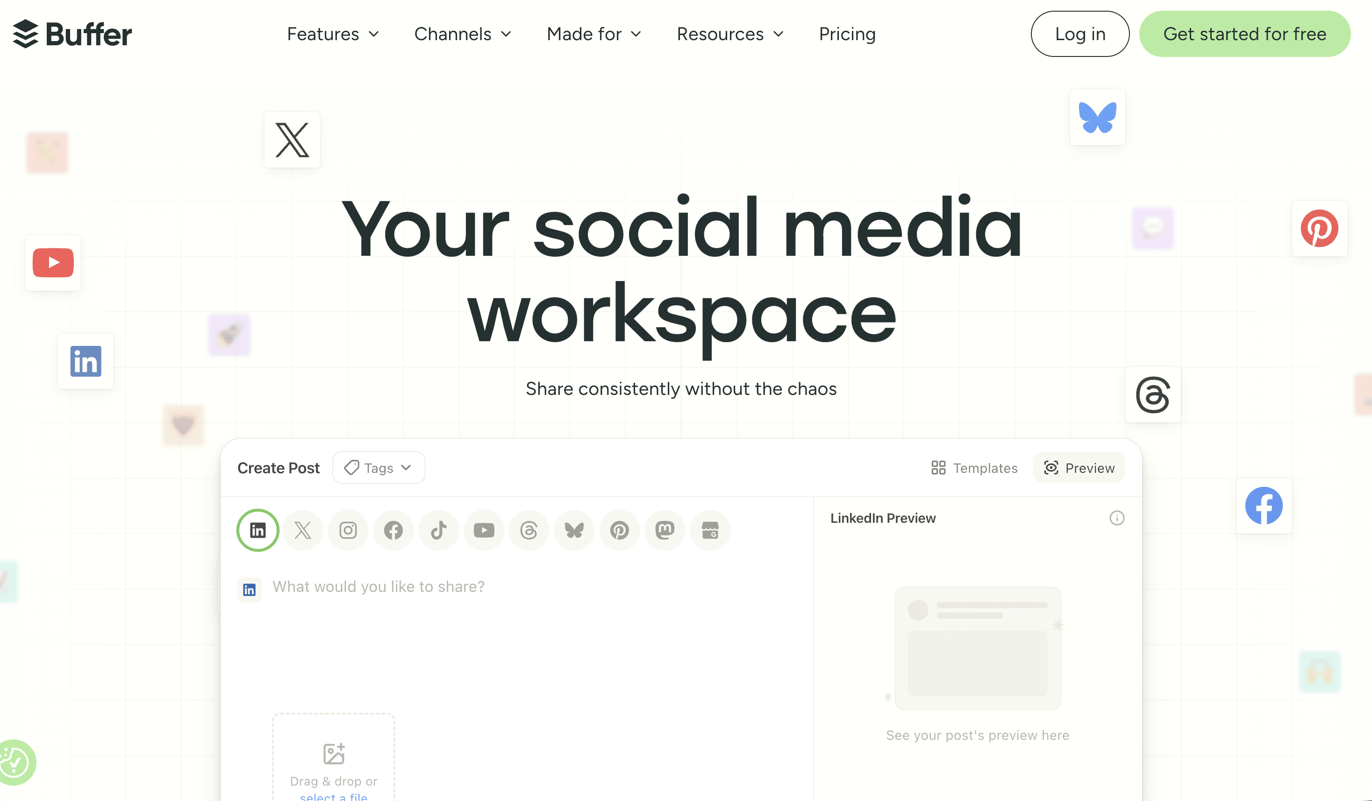Select the TikTok channel in composer

pos(438,530)
